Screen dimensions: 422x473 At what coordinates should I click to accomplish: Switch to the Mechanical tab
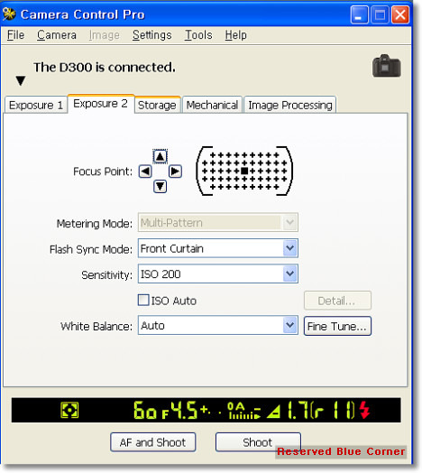click(212, 105)
